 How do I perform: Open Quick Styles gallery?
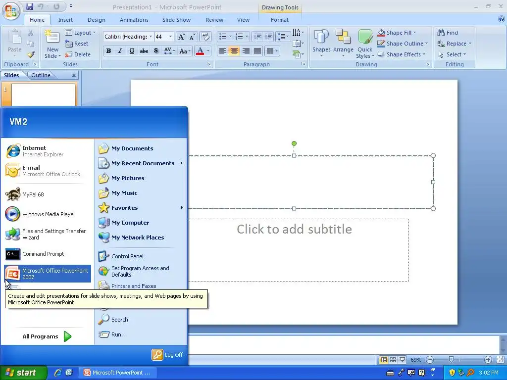(365, 44)
